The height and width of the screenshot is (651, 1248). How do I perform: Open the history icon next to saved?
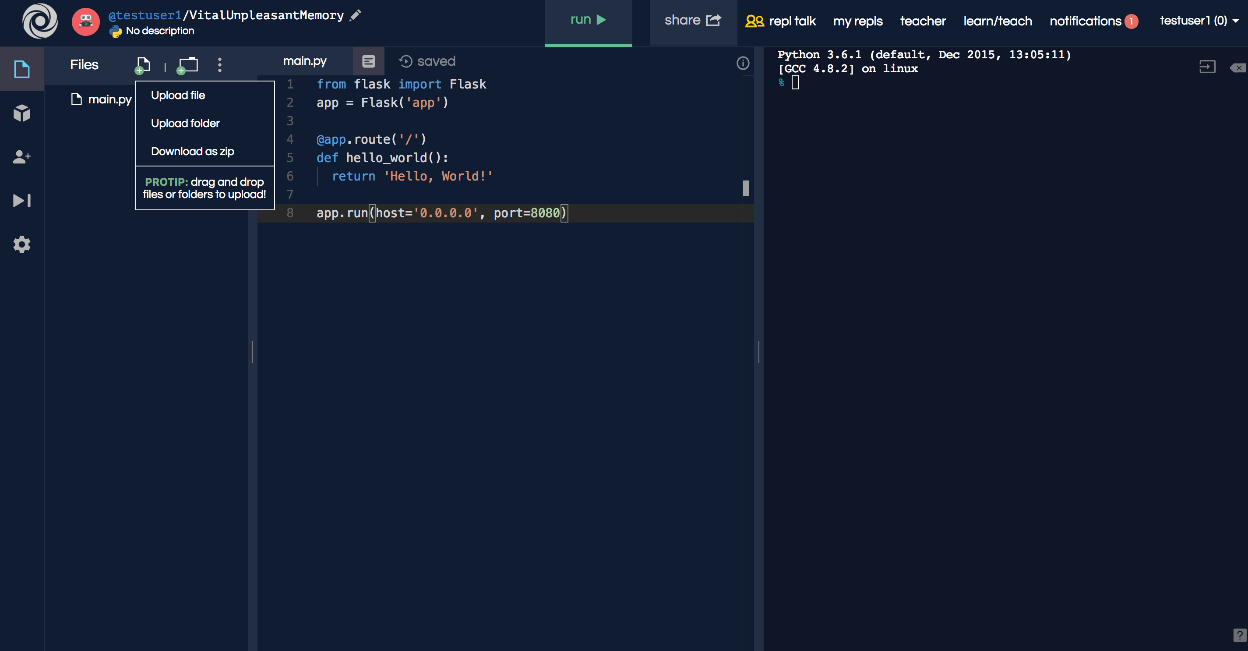click(405, 61)
